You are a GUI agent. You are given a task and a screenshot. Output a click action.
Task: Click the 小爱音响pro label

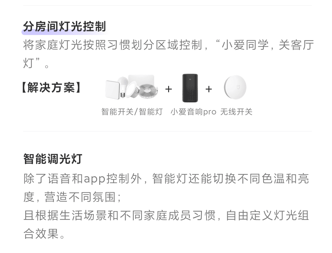[193, 112]
